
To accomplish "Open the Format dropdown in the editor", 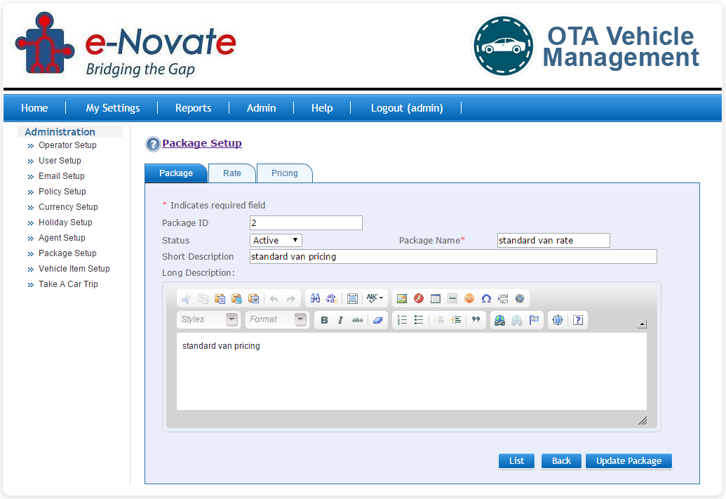I will point(277,319).
